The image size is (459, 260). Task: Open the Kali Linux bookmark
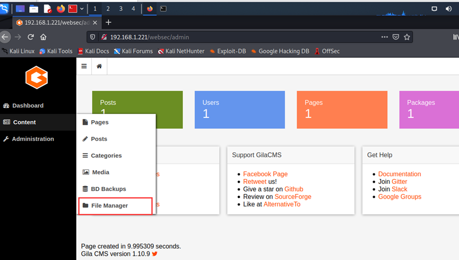coord(18,51)
